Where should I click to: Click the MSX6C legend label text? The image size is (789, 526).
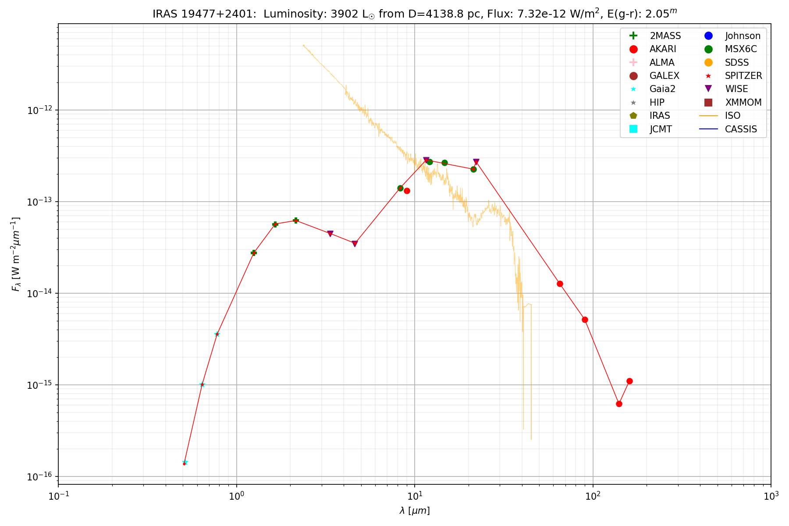point(741,49)
